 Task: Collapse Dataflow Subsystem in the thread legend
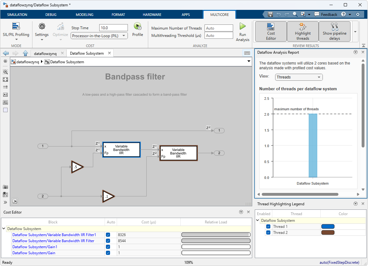257,220
